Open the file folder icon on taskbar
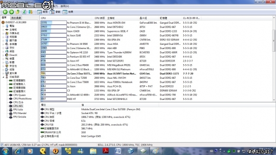 pos(93,151)
